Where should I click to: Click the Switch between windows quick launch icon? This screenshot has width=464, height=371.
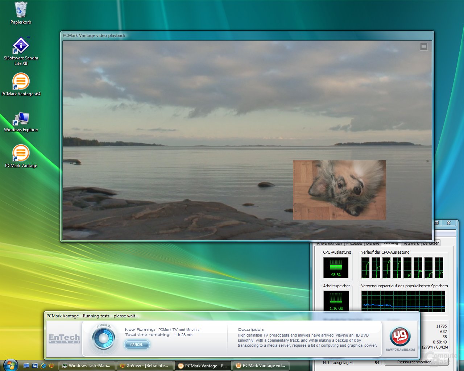[x=35, y=366]
